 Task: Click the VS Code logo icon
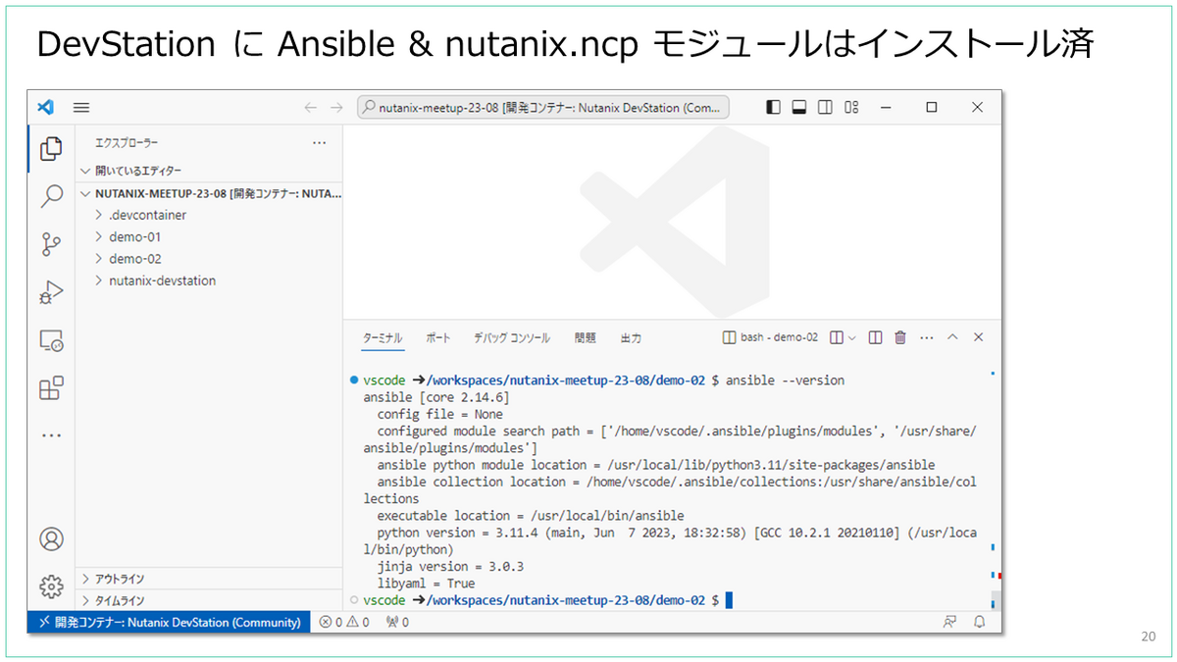tap(45, 107)
